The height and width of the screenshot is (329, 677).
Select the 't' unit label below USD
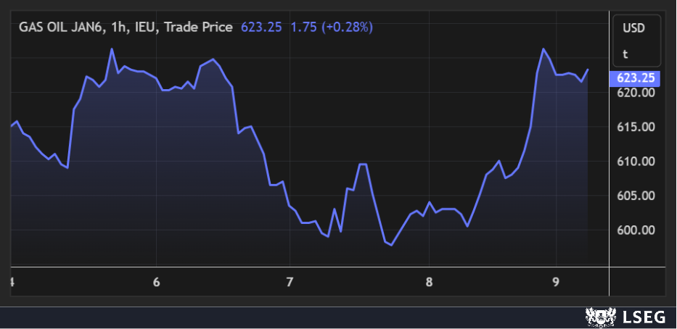[x=625, y=54]
